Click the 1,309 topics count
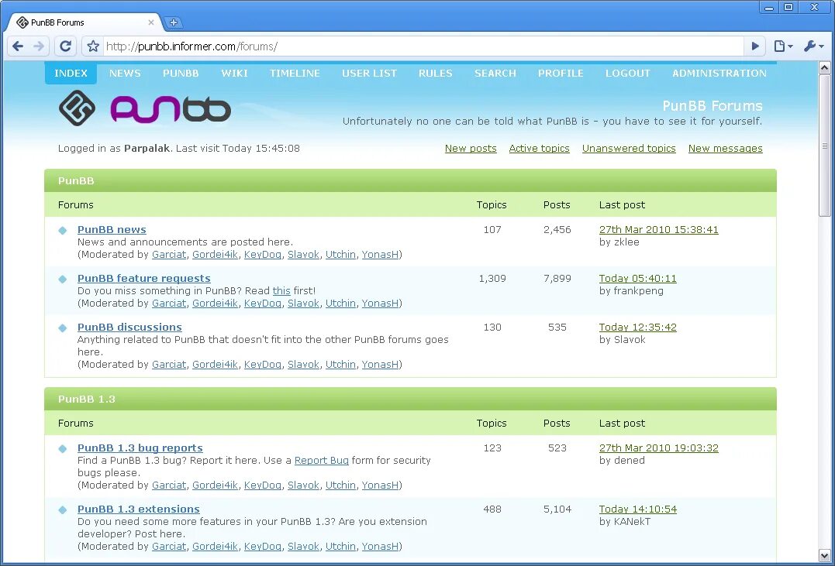This screenshot has height=566, width=835. 492,279
